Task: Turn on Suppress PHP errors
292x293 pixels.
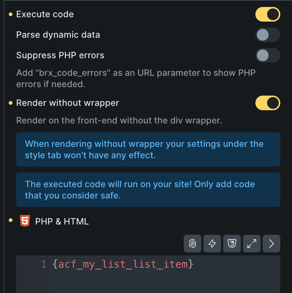Action: [x=267, y=56]
